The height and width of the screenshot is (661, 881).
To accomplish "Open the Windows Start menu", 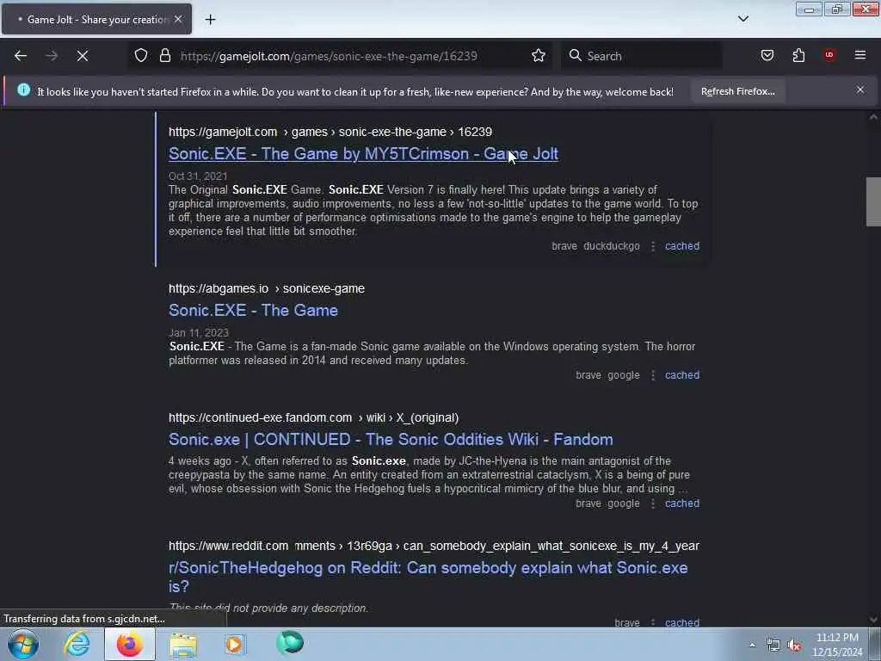I will (x=23, y=644).
